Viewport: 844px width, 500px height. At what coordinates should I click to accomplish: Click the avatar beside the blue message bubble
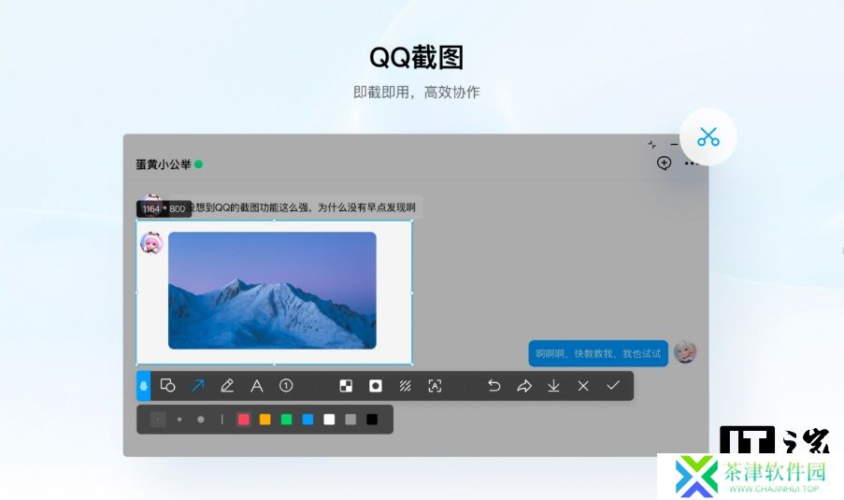(x=685, y=352)
